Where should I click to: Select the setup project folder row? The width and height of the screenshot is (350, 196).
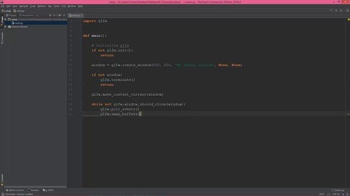[36, 20]
